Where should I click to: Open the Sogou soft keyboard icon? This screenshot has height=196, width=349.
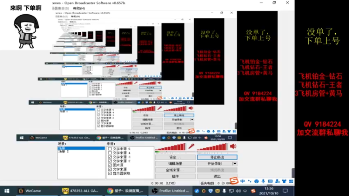point(270,181)
